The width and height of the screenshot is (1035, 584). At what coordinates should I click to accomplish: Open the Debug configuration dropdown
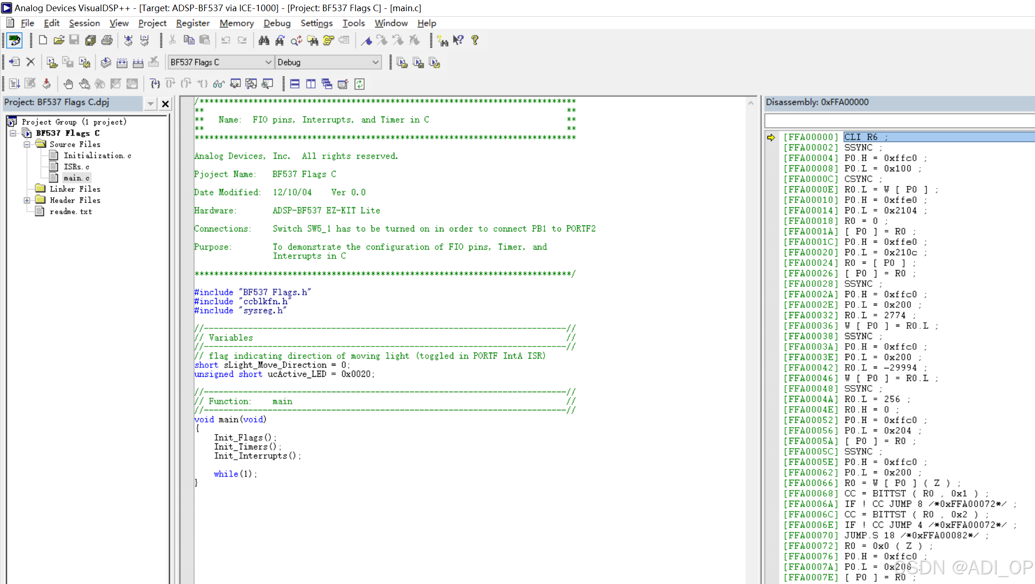tap(375, 62)
